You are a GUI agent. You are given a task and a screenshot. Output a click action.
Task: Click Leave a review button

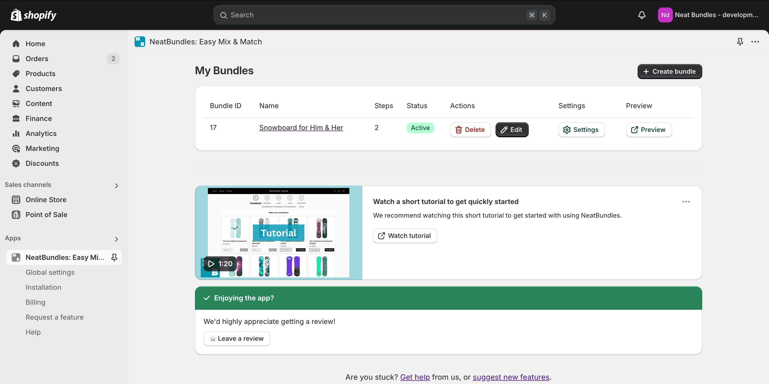point(236,338)
